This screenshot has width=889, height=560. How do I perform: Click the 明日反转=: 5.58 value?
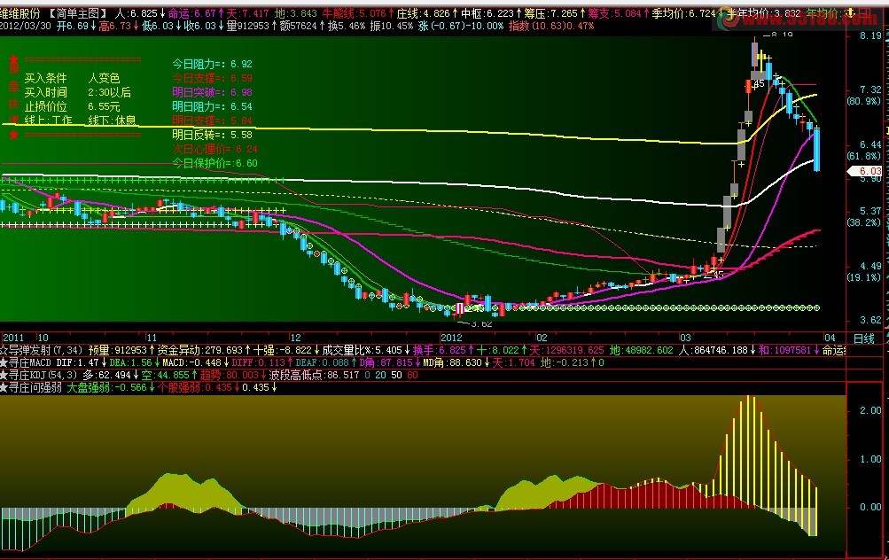click(212, 135)
